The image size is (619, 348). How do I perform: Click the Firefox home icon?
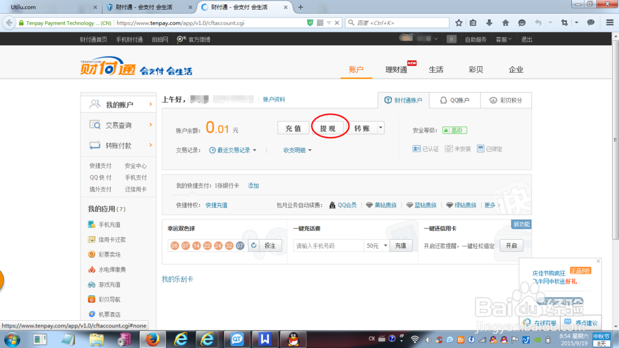505,23
